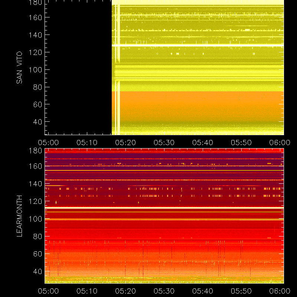Select the 40 tick on San Vito axis
This screenshot has height=297, width=297.
(37, 122)
